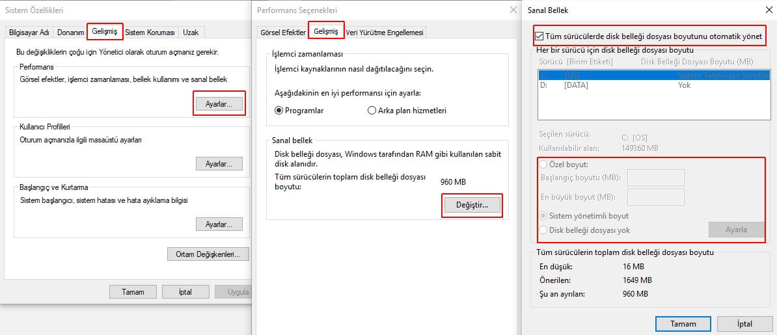Switch to the Donanım tab
Viewport: 777px width, 335px height.
click(70, 33)
